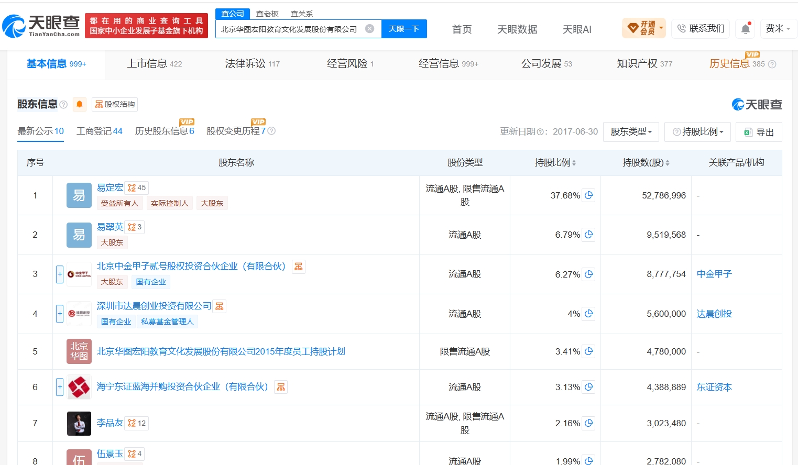
Task: Expand the 深圳市达晨创业投资 shareholder row
Action: [60, 314]
